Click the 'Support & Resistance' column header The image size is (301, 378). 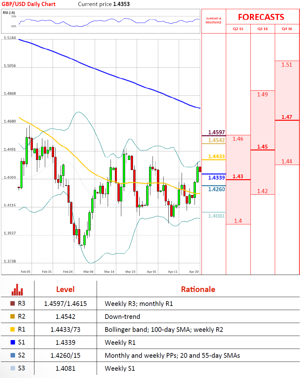point(214,21)
